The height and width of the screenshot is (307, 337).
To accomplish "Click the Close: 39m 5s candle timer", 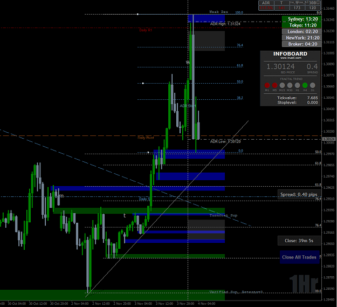I will click(x=299, y=241).
